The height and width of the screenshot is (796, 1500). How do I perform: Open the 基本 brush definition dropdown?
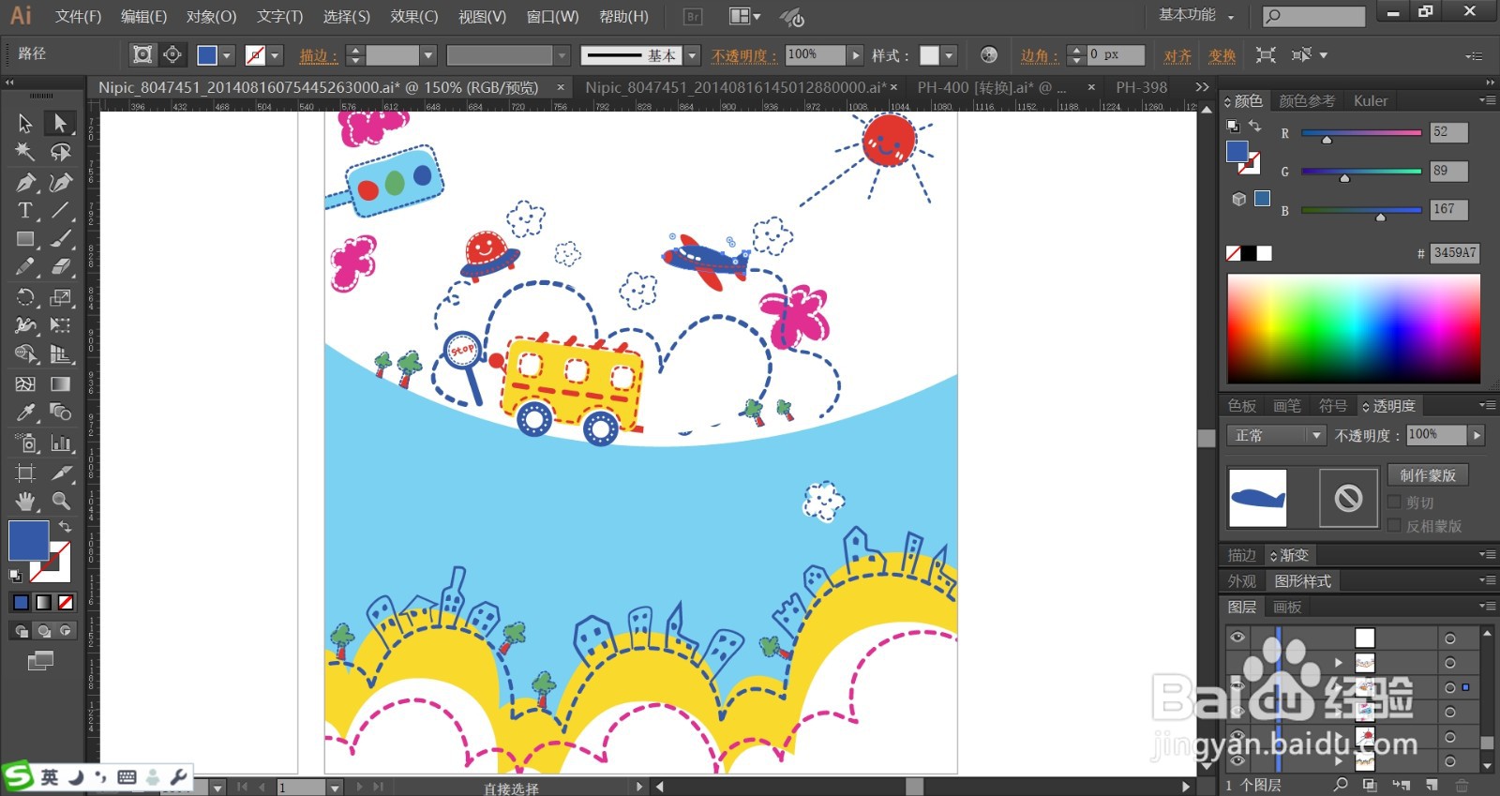click(693, 55)
